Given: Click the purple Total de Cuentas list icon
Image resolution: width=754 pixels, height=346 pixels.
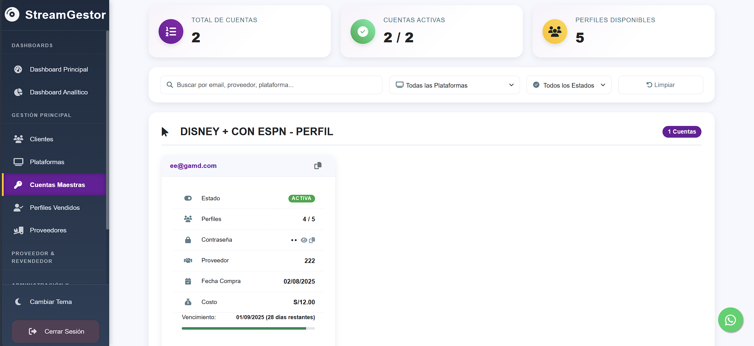Looking at the screenshot, I should tap(171, 31).
